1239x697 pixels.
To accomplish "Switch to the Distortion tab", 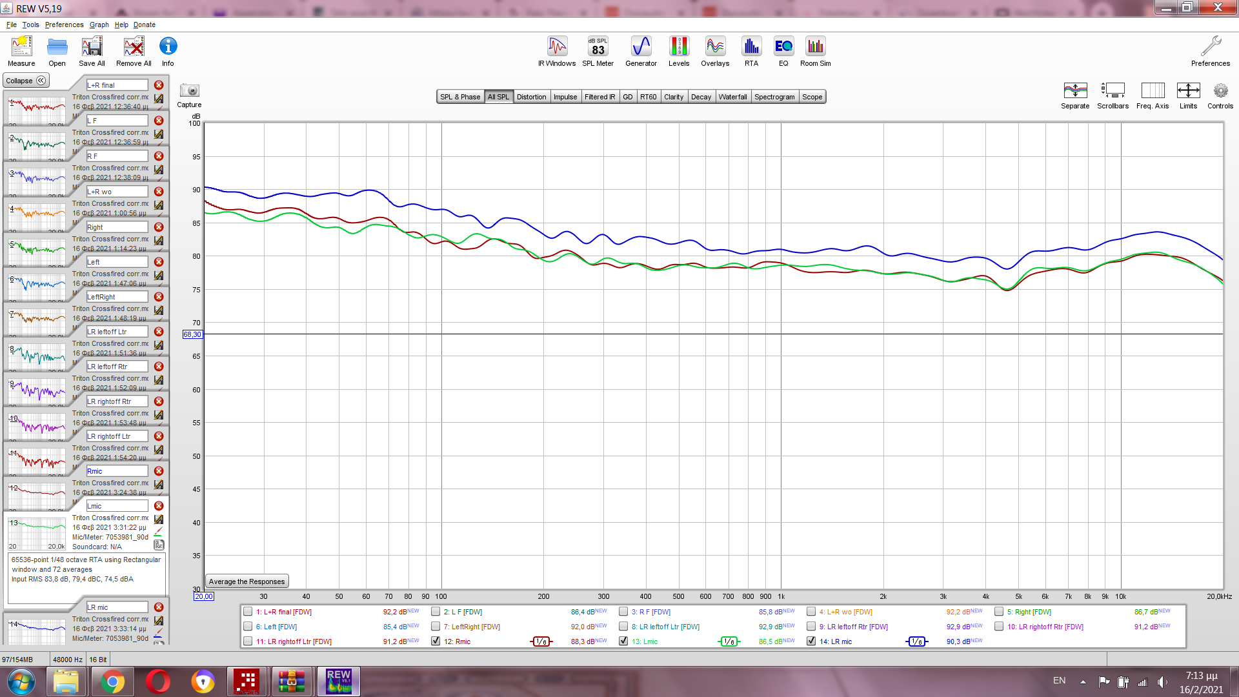I will [531, 97].
